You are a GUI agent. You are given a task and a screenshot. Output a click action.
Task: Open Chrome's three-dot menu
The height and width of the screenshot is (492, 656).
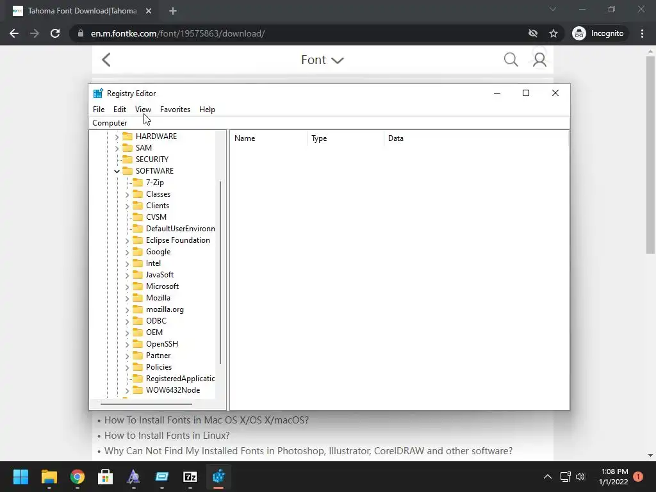tap(642, 33)
